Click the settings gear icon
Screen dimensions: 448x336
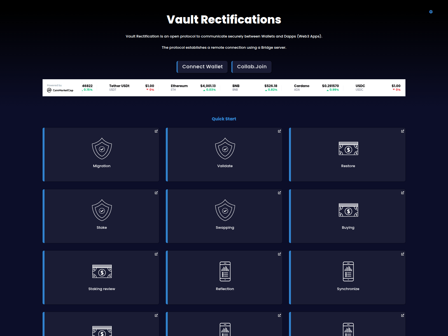pos(431,12)
